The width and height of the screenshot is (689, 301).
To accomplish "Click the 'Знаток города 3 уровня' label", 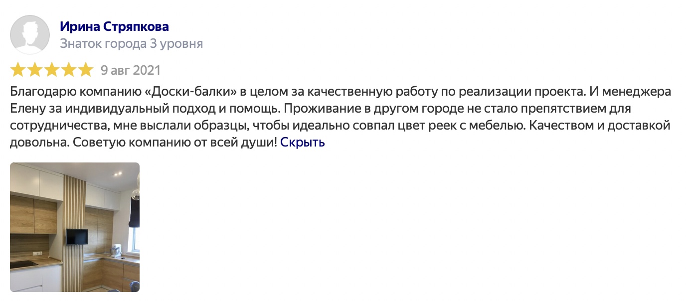I will (131, 44).
